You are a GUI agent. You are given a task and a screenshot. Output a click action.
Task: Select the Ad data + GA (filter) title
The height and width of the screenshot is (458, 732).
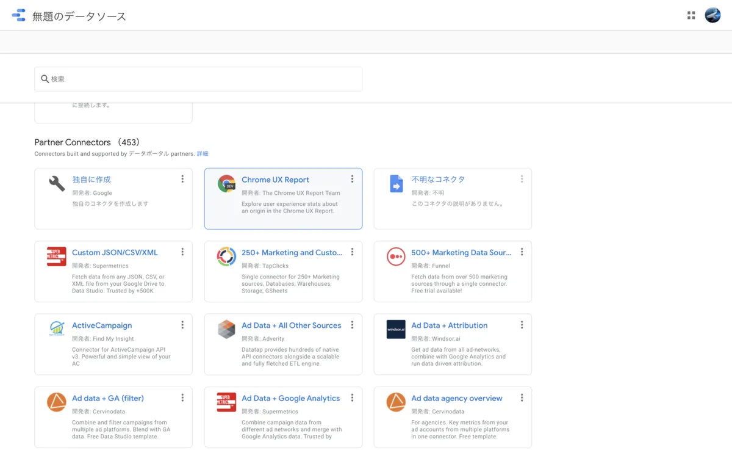point(108,398)
